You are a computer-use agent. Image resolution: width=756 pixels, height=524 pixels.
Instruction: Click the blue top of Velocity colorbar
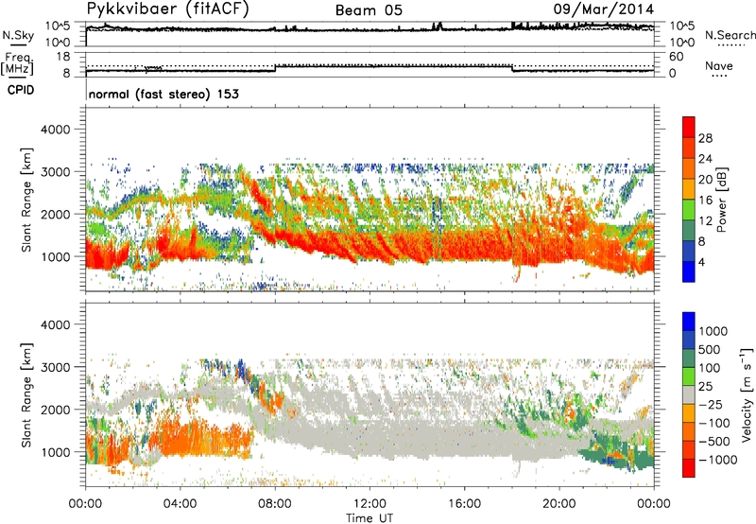[689, 322]
